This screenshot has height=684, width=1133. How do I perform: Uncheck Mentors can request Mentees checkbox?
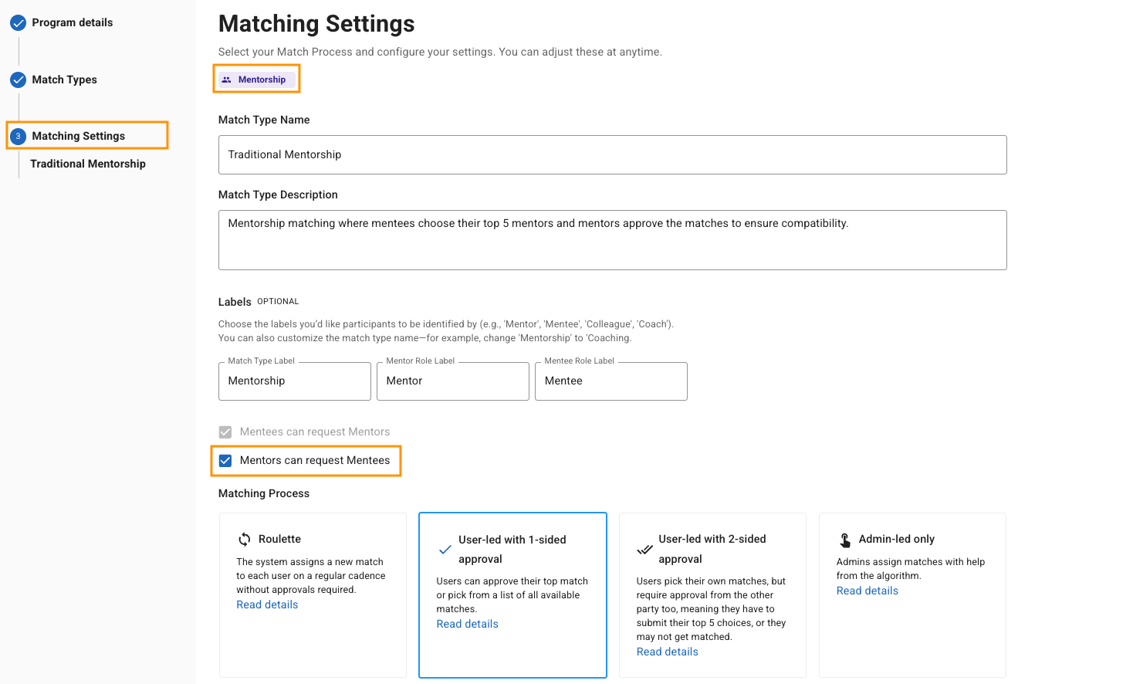(225, 461)
